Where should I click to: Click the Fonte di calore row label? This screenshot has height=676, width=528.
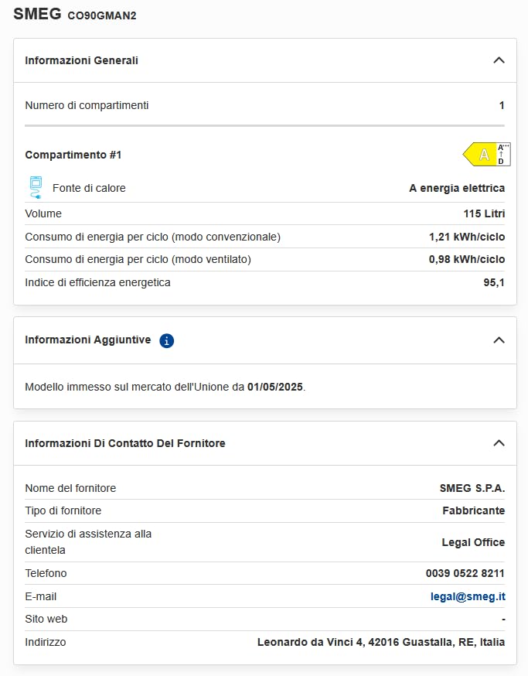click(x=89, y=188)
